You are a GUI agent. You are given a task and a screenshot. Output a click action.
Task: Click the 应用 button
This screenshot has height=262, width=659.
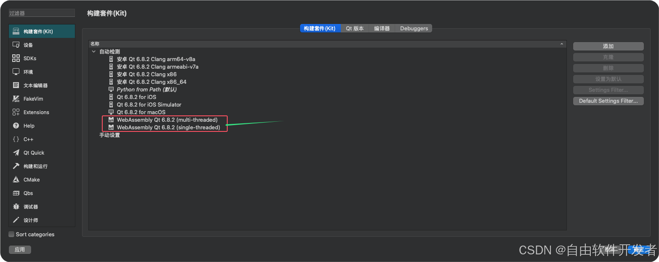point(20,250)
